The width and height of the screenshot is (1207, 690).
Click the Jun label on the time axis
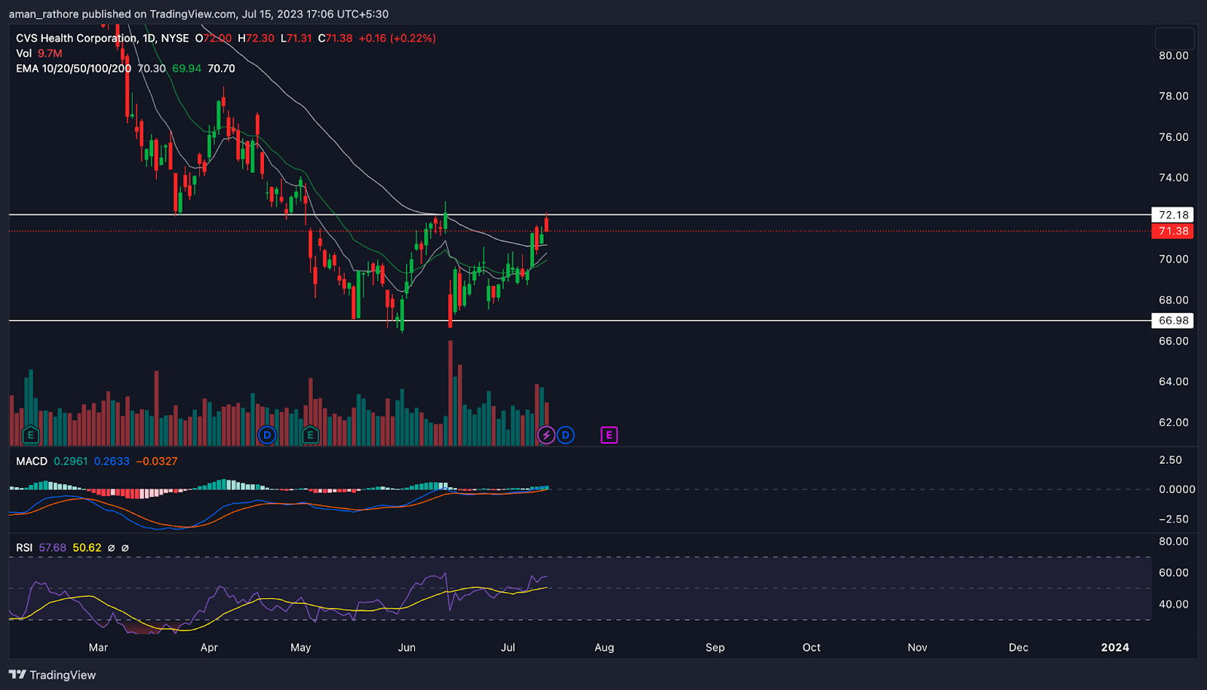pyautogui.click(x=407, y=648)
